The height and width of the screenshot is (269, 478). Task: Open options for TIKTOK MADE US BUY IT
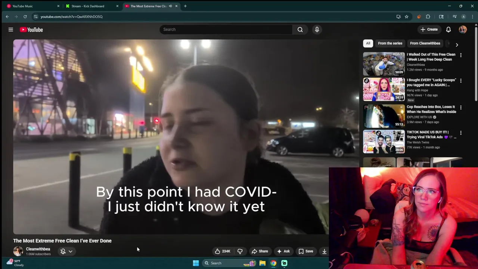point(461,133)
